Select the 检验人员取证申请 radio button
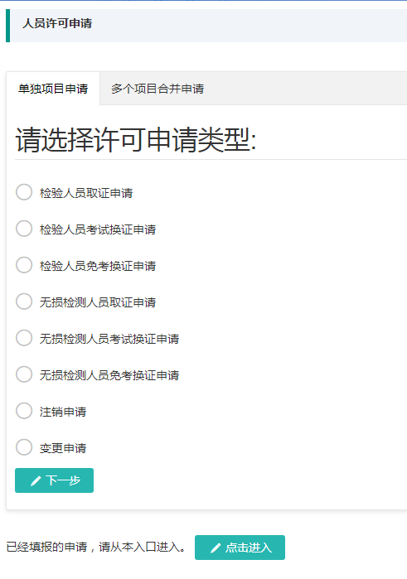 coord(24,192)
